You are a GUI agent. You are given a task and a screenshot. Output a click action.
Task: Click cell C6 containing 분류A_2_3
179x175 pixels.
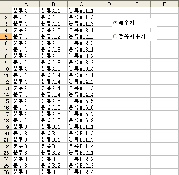click(x=81, y=43)
